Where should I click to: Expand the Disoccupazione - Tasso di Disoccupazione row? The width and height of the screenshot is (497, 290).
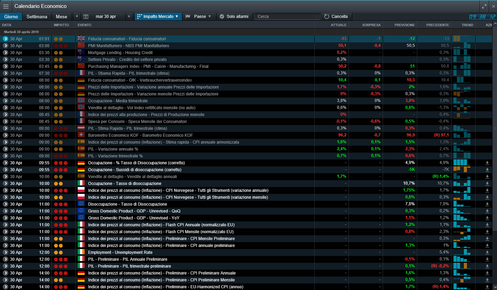point(6,204)
